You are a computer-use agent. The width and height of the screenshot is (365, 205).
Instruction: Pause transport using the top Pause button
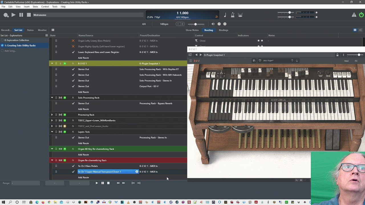pyautogui.click(x=21, y=15)
